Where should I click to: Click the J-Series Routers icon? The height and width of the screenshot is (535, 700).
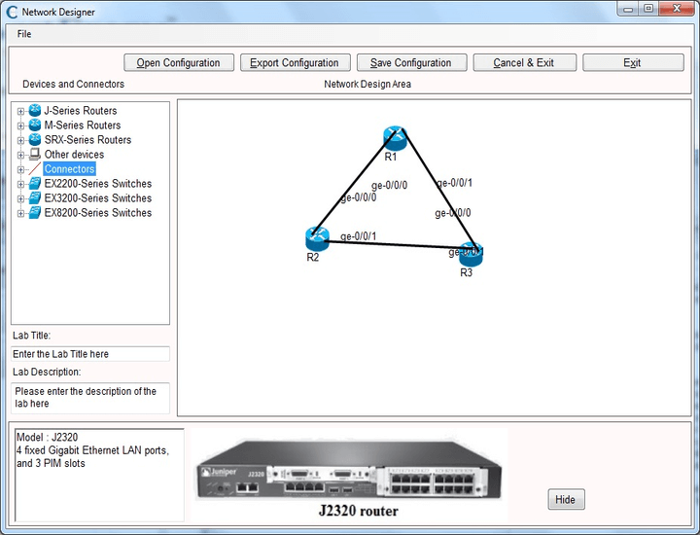(x=35, y=110)
